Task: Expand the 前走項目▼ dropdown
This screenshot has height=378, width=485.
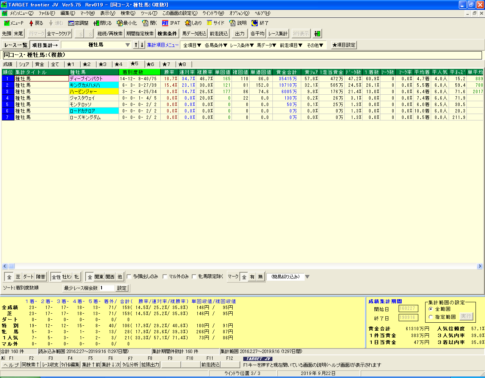Action: pos(291,45)
